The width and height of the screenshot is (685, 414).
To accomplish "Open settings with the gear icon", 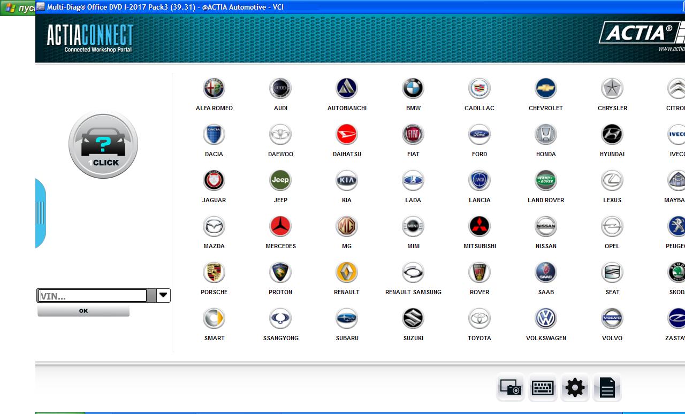I will pos(575,387).
